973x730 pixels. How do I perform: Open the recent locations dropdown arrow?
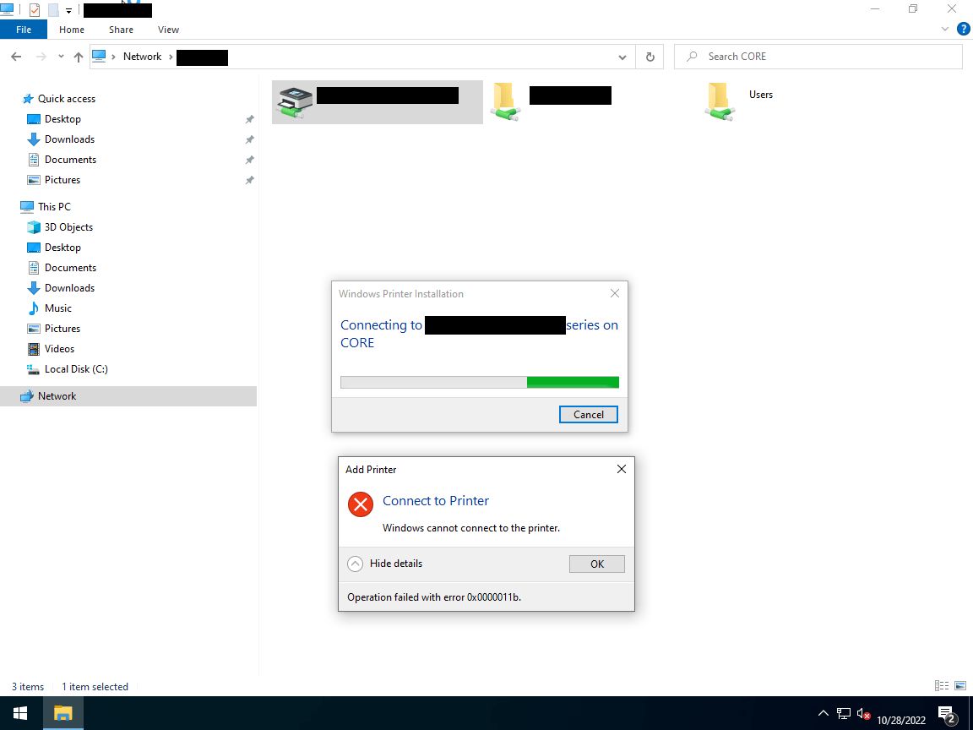61,57
